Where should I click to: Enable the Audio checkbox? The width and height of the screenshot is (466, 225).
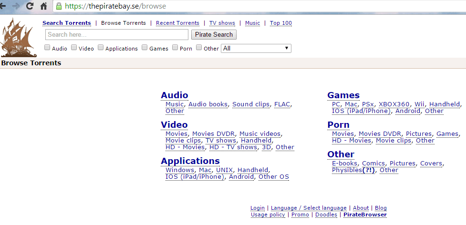click(47, 47)
